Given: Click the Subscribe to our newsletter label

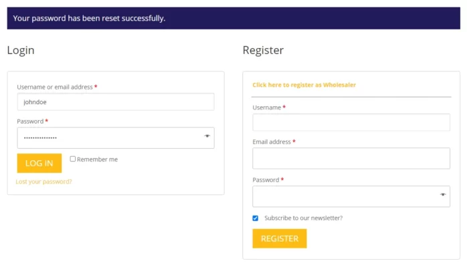Looking at the screenshot, I should (304, 218).
